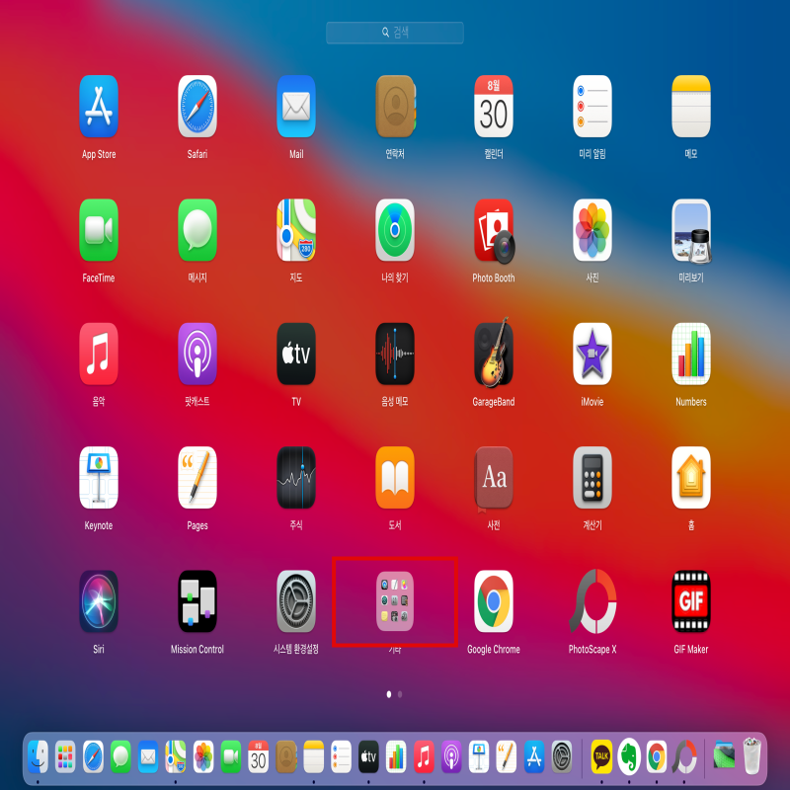The height and width of the screenshot is (790, 790).
Task: Open 음성 메모 voice memos app
Action: point(395,354)
